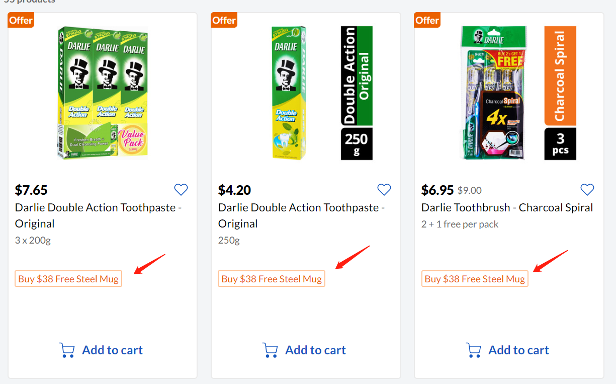
Task: Click the cart icon under the Charcoal Spiral toothbrush
Action: [473, 350]
